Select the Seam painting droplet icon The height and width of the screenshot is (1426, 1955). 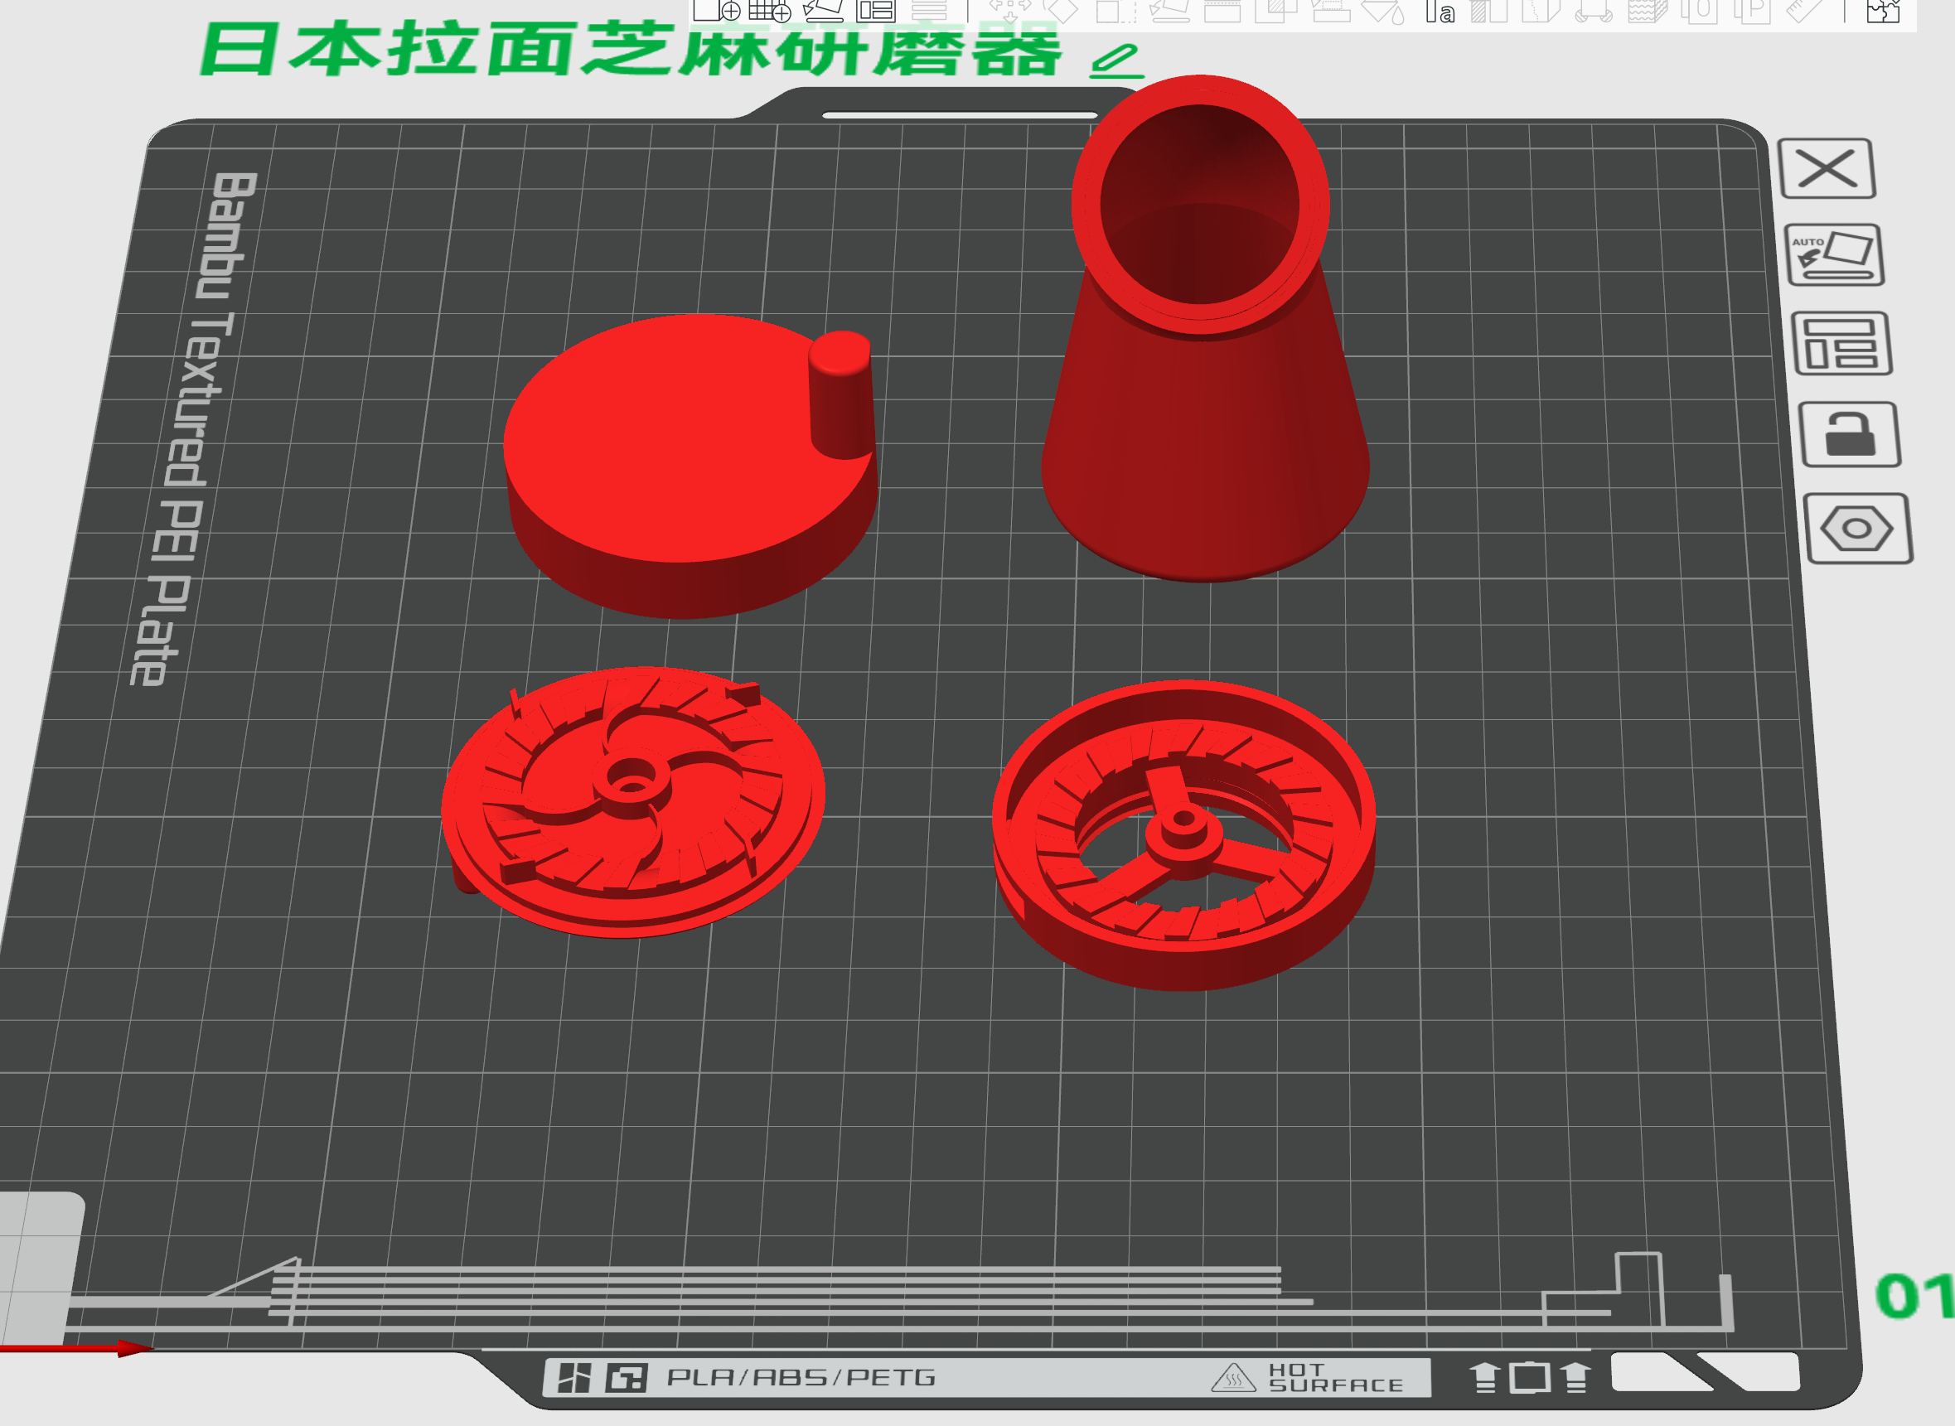coord(1384,12)
